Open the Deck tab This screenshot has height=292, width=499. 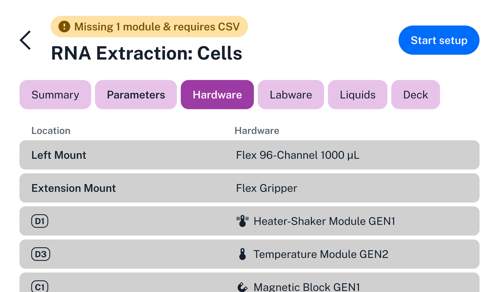pyautogui.click(x=415, y=95)
